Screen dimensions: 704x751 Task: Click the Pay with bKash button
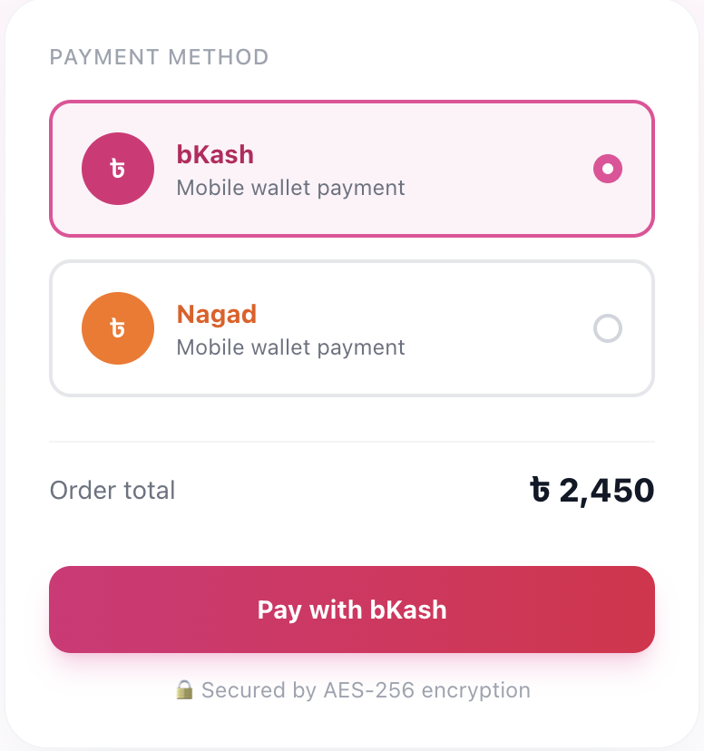pyautogui.click(x=352, y=610)
